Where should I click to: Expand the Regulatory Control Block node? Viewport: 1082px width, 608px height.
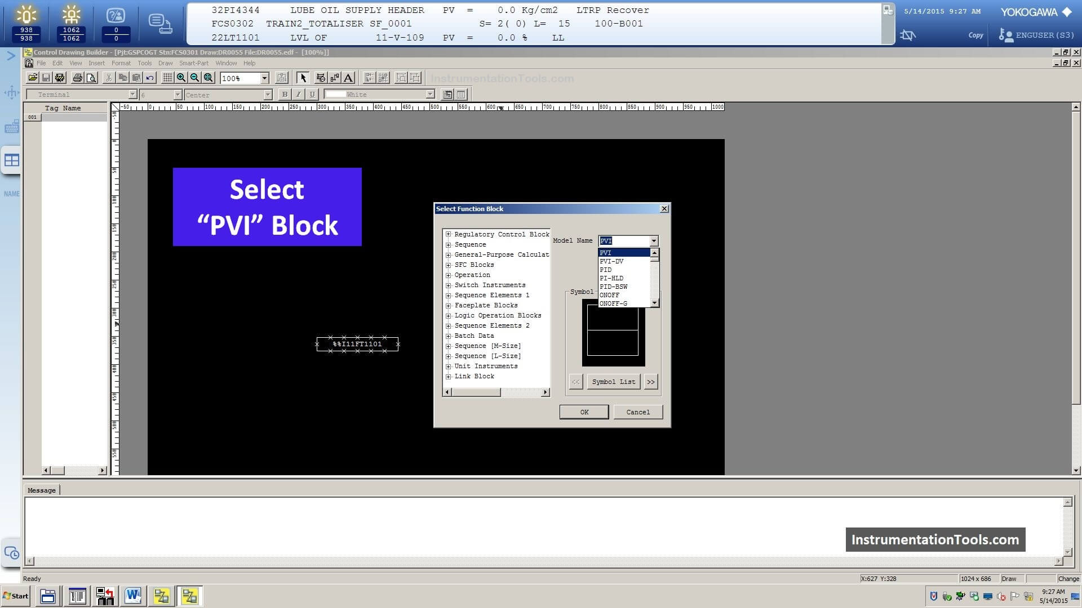click(x=449, y=234)
